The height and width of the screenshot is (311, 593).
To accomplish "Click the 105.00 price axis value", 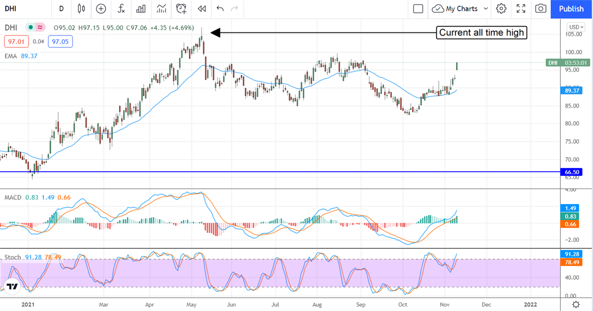I will pos(573,34).
